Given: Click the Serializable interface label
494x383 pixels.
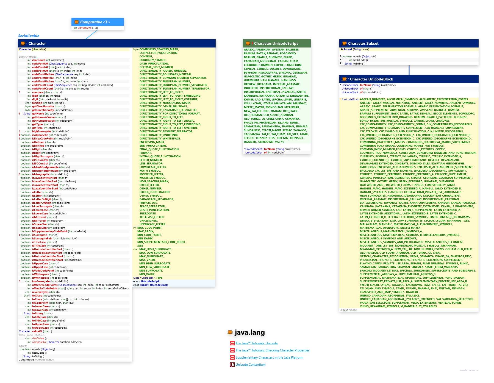Looking at the screenshot, I should click(x=29, y=36).
